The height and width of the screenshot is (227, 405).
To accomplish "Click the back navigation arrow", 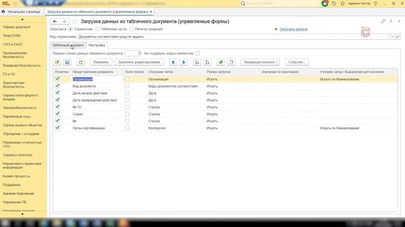I will (x=55, y=21).
